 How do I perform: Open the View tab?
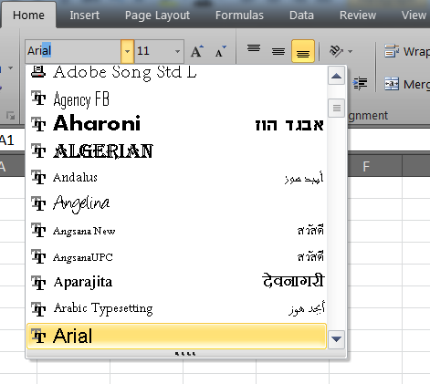pos(414,16)
